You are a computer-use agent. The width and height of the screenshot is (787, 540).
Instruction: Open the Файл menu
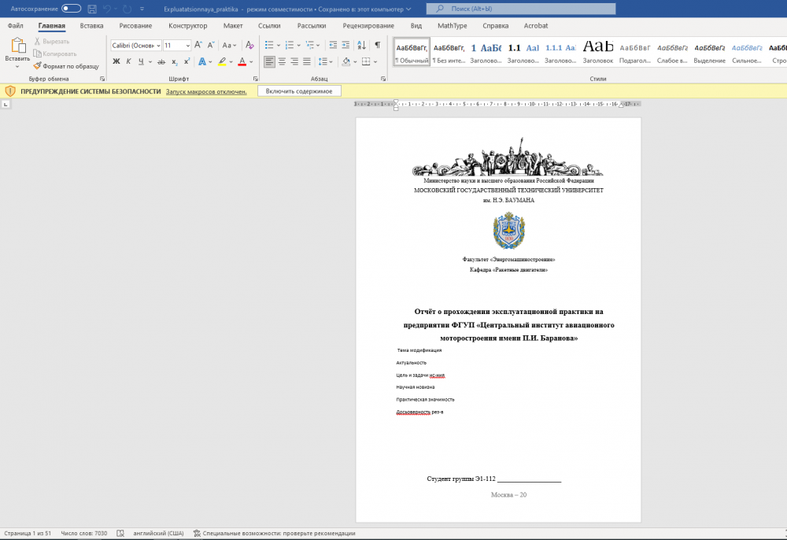pos(15,26)
